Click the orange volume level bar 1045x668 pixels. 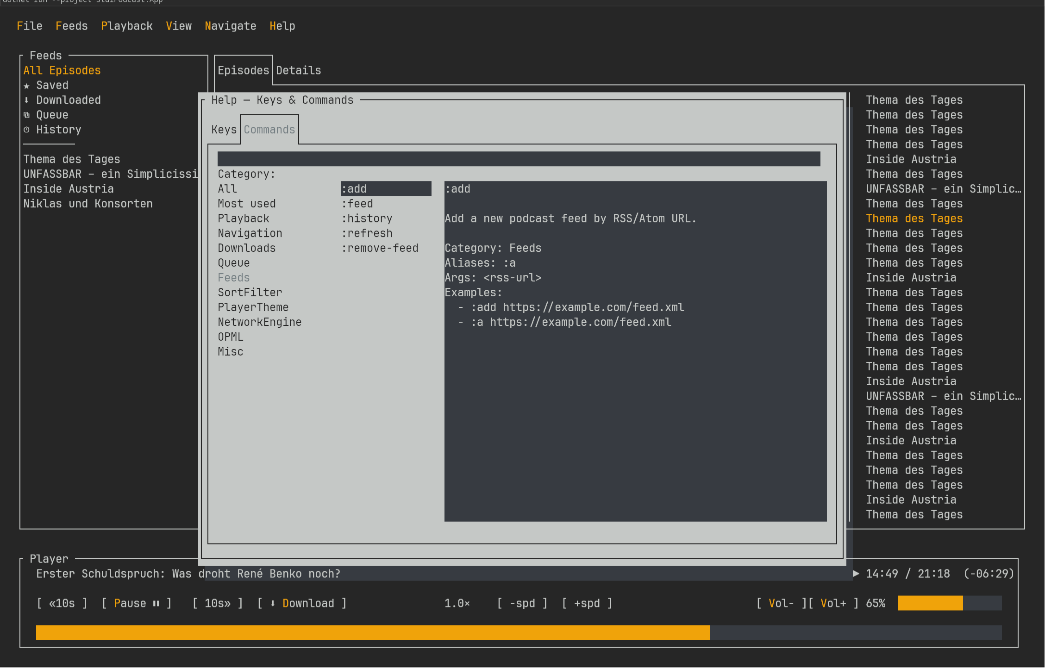930,603
